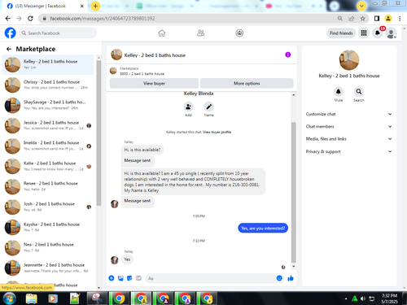Open the Nea conversation
This screenshot has height=305, width=407.
click(48, 247)
